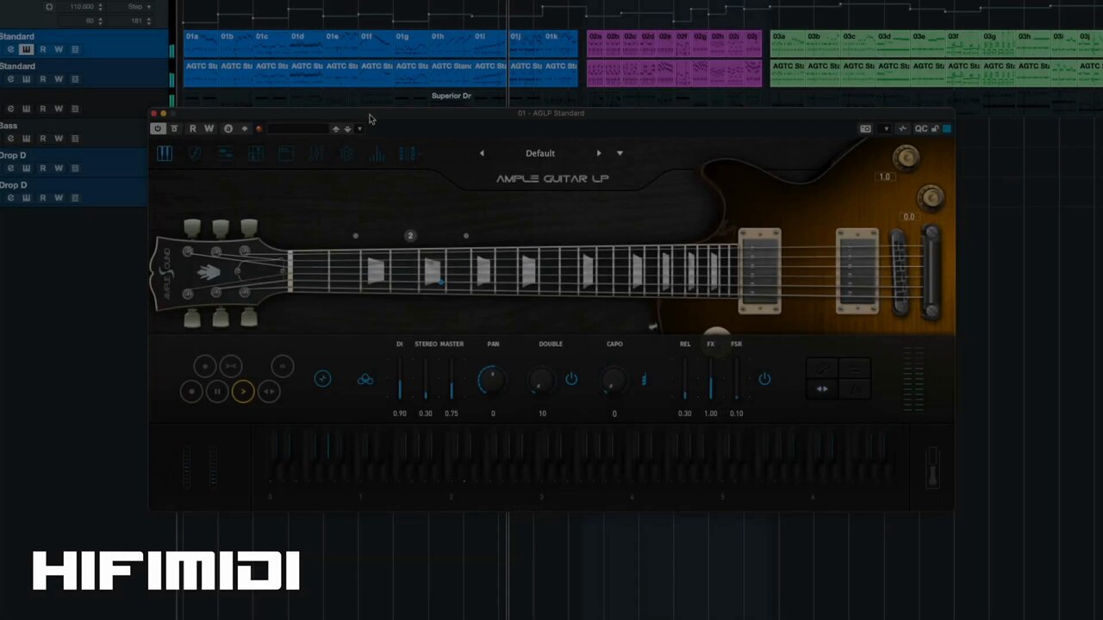Click the guitar tone knob reading 0.0

[931, 198]
